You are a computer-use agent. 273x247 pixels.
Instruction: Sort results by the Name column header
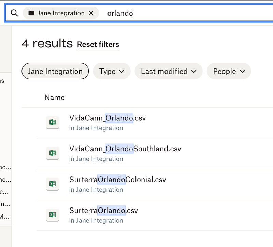click(54, 97)
